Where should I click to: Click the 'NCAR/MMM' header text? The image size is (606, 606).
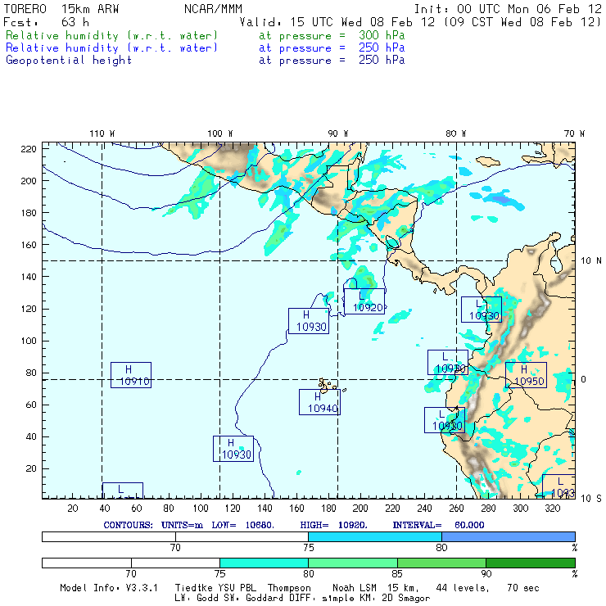(x=213, y=9)
